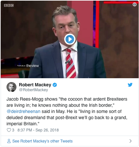Click the Sep 26, 2018 date text
This screenshot has height=147, width=139.
coord(47,130)
